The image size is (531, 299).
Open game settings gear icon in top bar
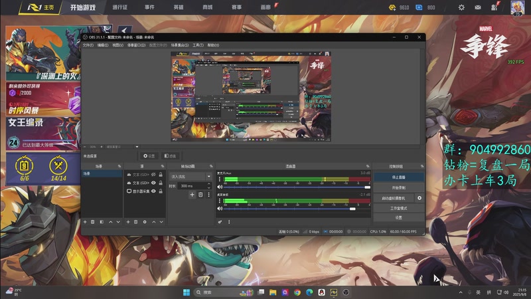coord(461,7)
